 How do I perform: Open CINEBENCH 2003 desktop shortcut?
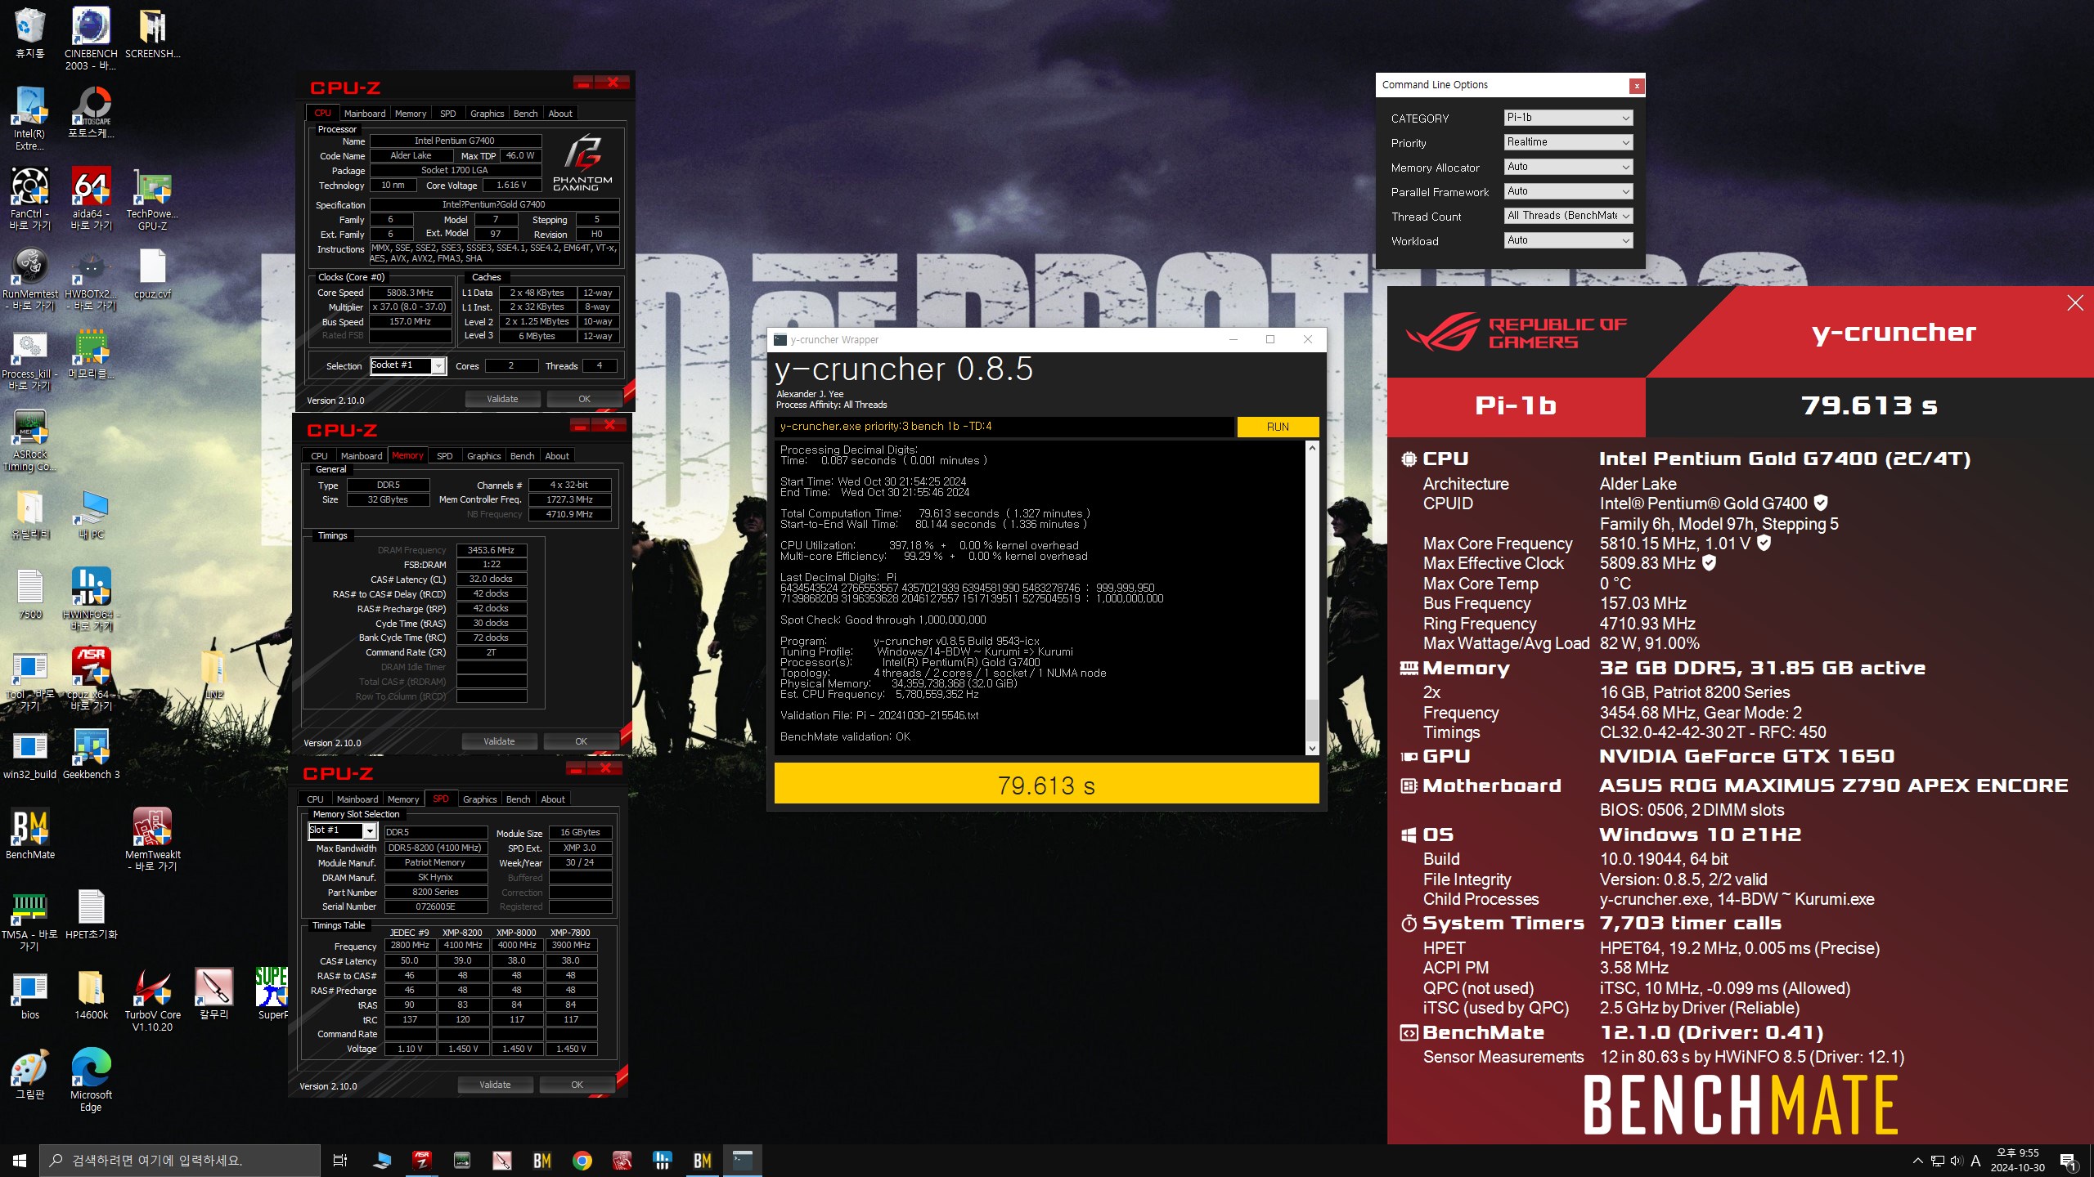click(x=91, y=38)
